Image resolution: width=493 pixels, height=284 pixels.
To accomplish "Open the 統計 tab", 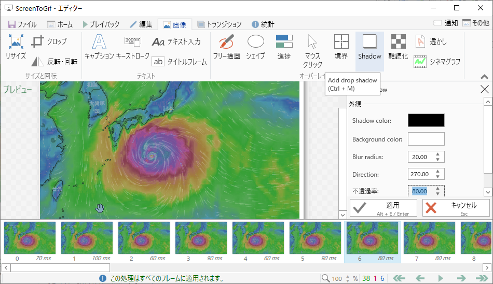I will (263, 24).
